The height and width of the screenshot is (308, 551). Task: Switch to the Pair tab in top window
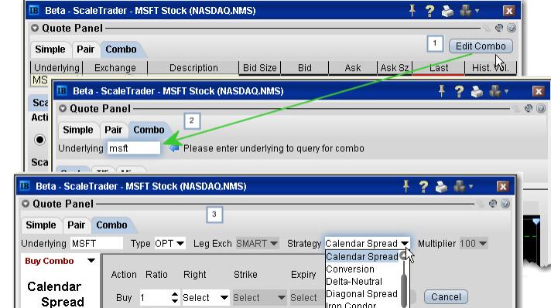(x=85, y=49)
